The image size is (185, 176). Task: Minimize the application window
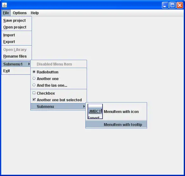tap(165, 5)
